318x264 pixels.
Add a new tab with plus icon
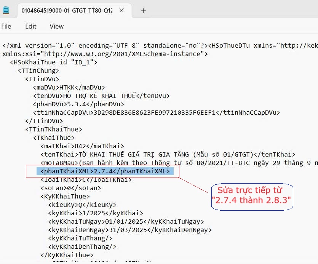[x=143, y=11]
